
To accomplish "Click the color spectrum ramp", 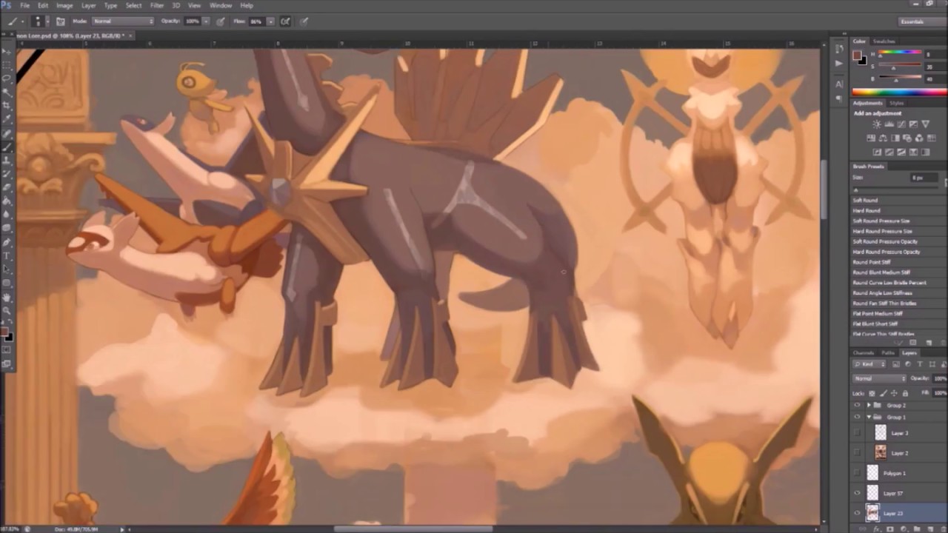I will coord(899,92).
